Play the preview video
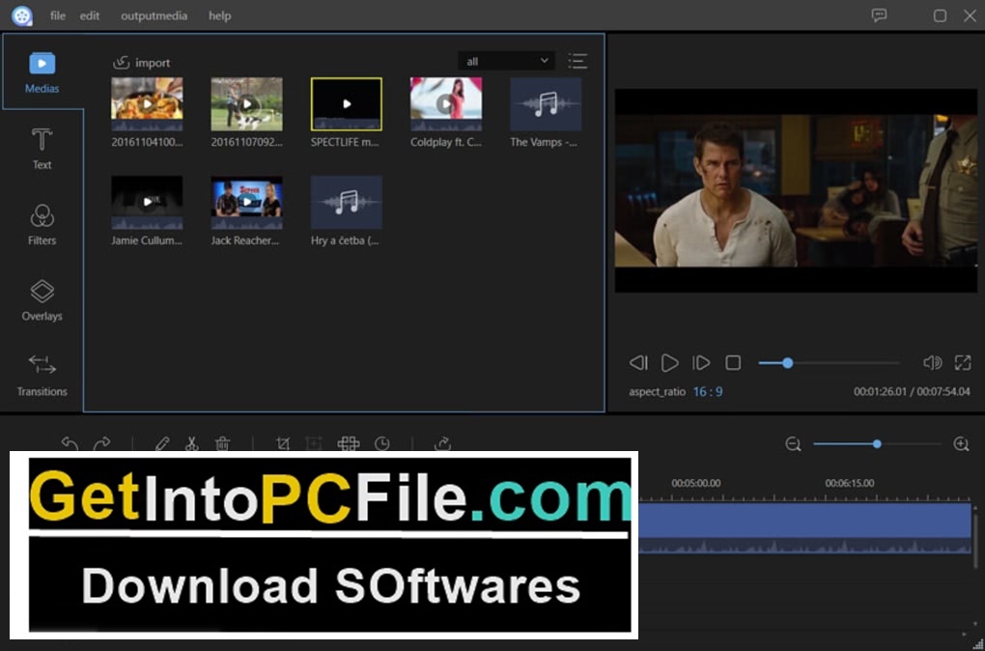 [x=669, y=362]
